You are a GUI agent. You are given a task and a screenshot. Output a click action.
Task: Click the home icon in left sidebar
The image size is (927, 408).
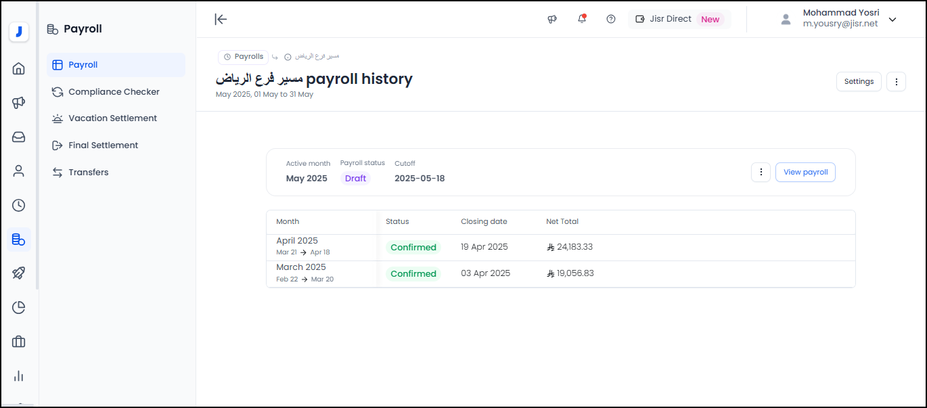[19, 68]
